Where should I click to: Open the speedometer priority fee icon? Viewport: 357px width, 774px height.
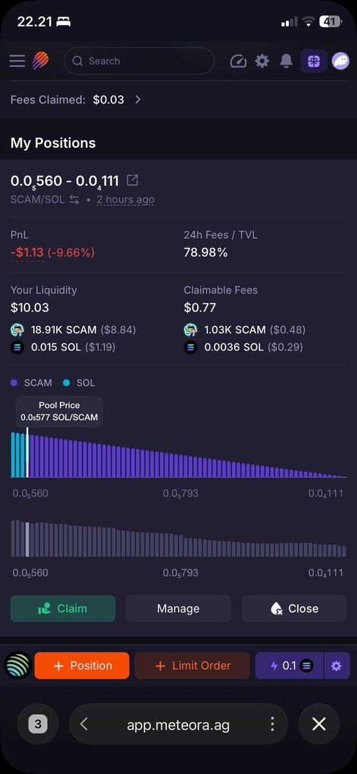pos(238,61)
